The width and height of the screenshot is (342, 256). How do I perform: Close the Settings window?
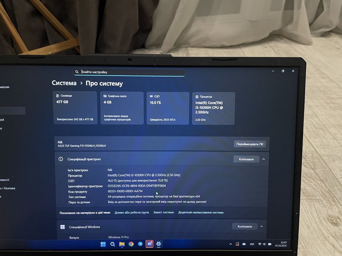click(293, 71)
